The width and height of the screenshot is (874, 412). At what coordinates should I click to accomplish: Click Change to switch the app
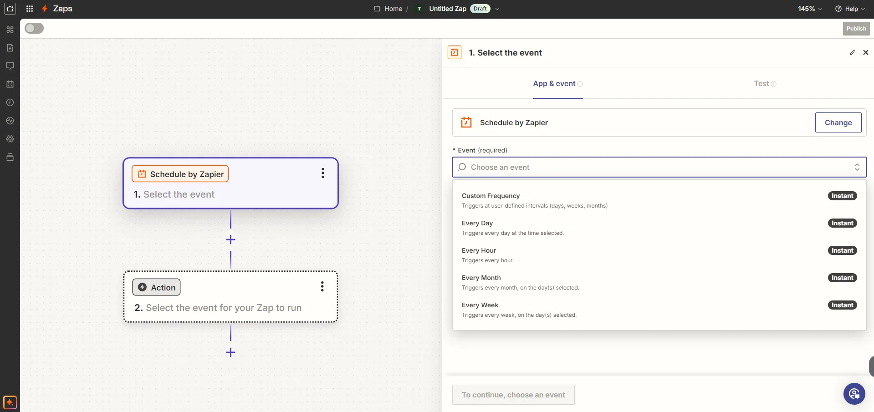pos(838,122)
